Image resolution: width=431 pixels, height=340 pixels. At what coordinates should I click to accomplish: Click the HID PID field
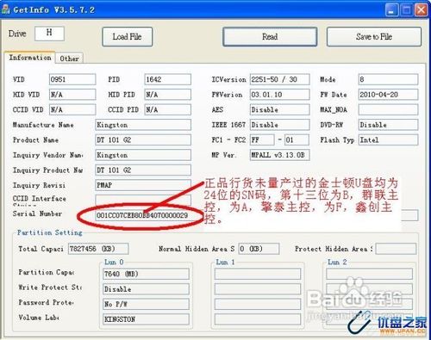click(x=168, y=95)
